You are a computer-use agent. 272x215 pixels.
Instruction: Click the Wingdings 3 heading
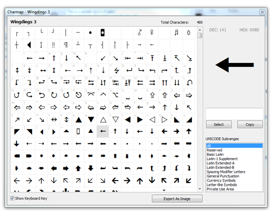[x=23, y=22]
